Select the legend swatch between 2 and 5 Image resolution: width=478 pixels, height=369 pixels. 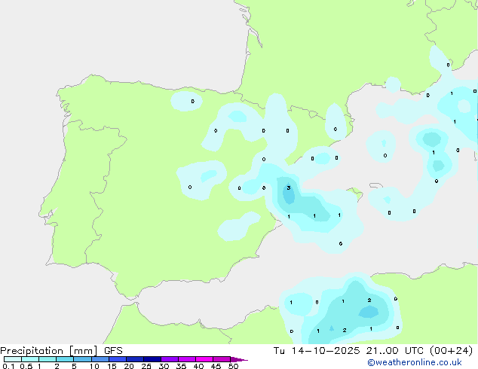pyautogui.click(x=65, y=359)
